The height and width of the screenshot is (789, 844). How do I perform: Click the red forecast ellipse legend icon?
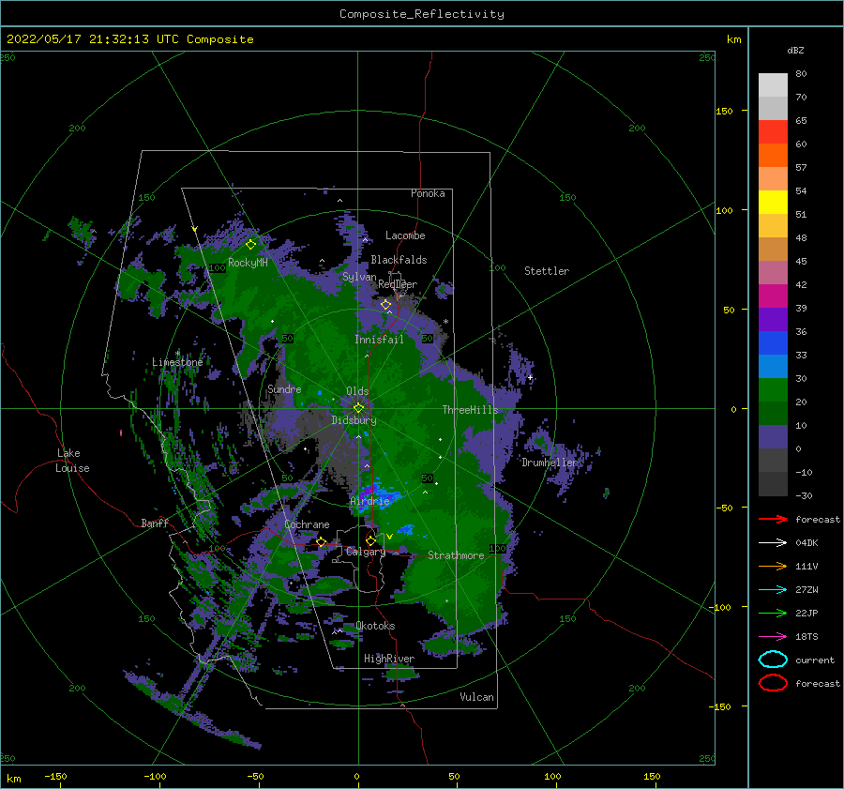tap(773, 683)
